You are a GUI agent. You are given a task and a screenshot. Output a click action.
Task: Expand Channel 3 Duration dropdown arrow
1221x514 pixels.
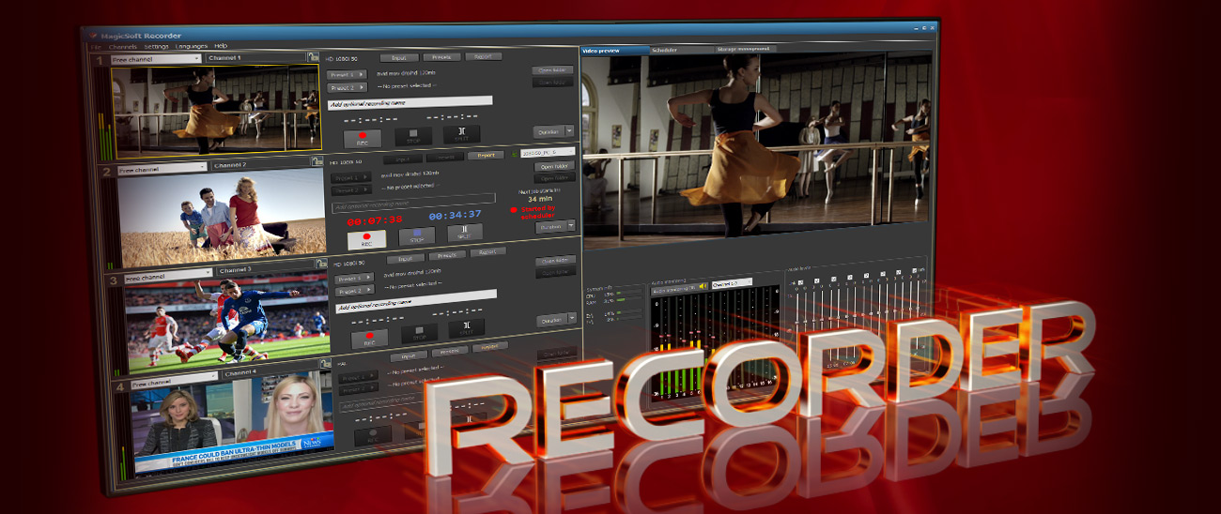[573, 318]
